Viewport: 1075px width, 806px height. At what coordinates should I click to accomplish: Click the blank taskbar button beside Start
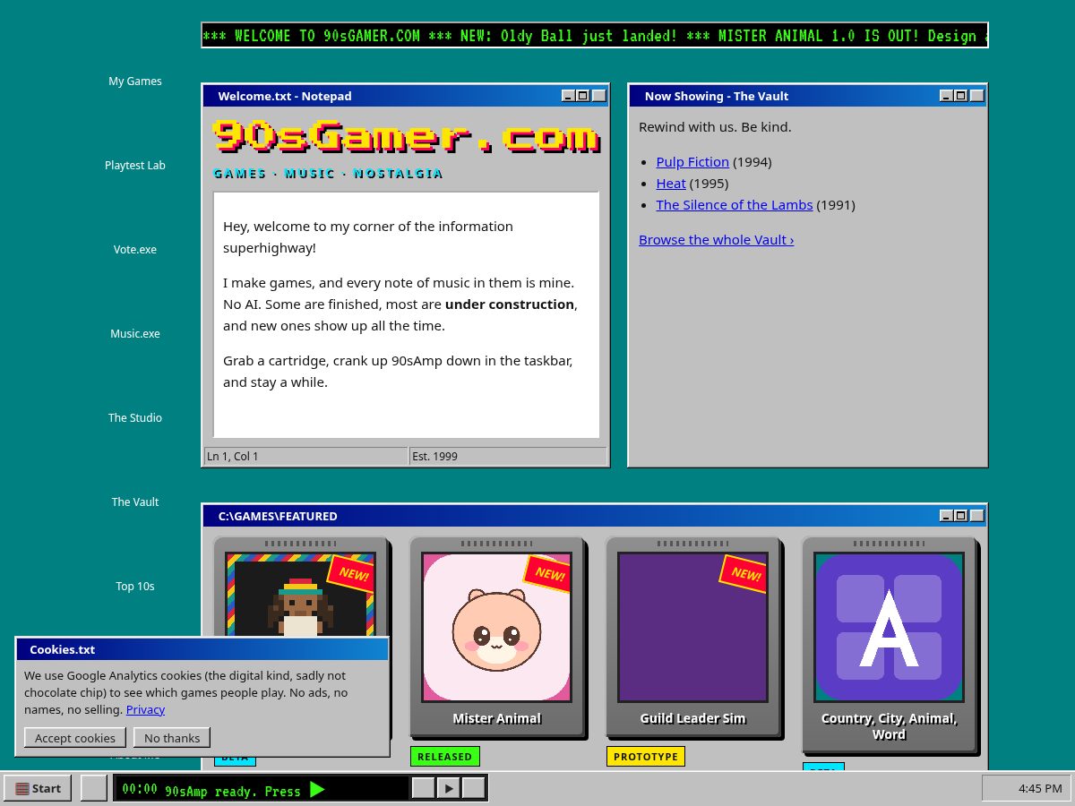(x=93, y=788)
